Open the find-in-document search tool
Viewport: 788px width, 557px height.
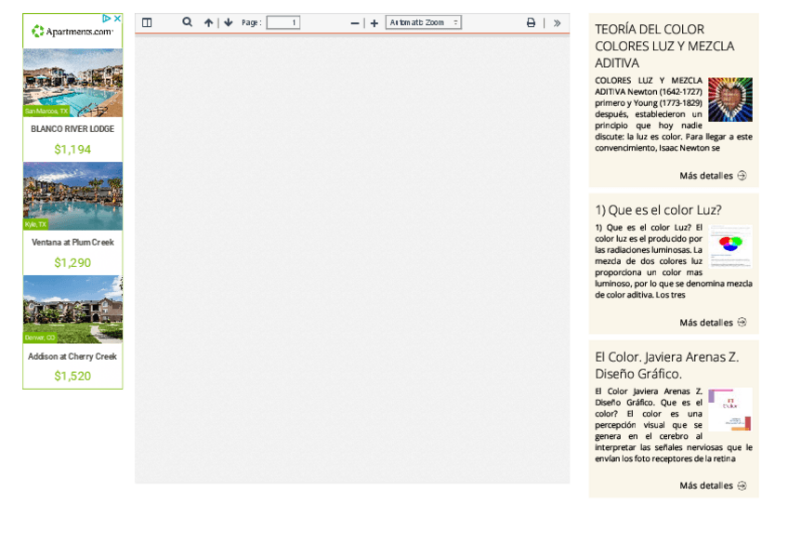[x=187, y=22]
